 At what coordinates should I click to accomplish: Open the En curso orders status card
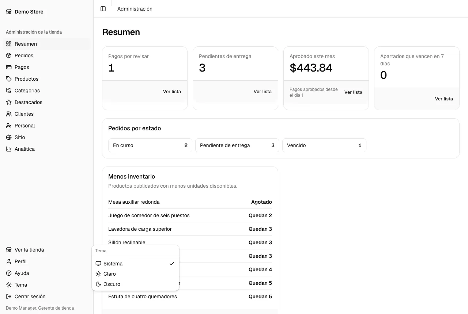(x=150, y=145)
